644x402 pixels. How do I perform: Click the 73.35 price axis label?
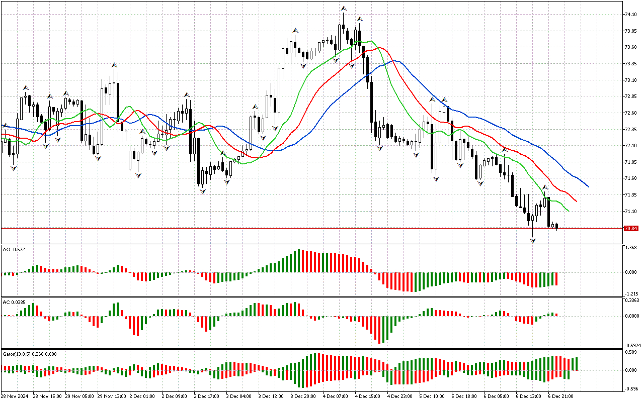(x=631, y=64)
